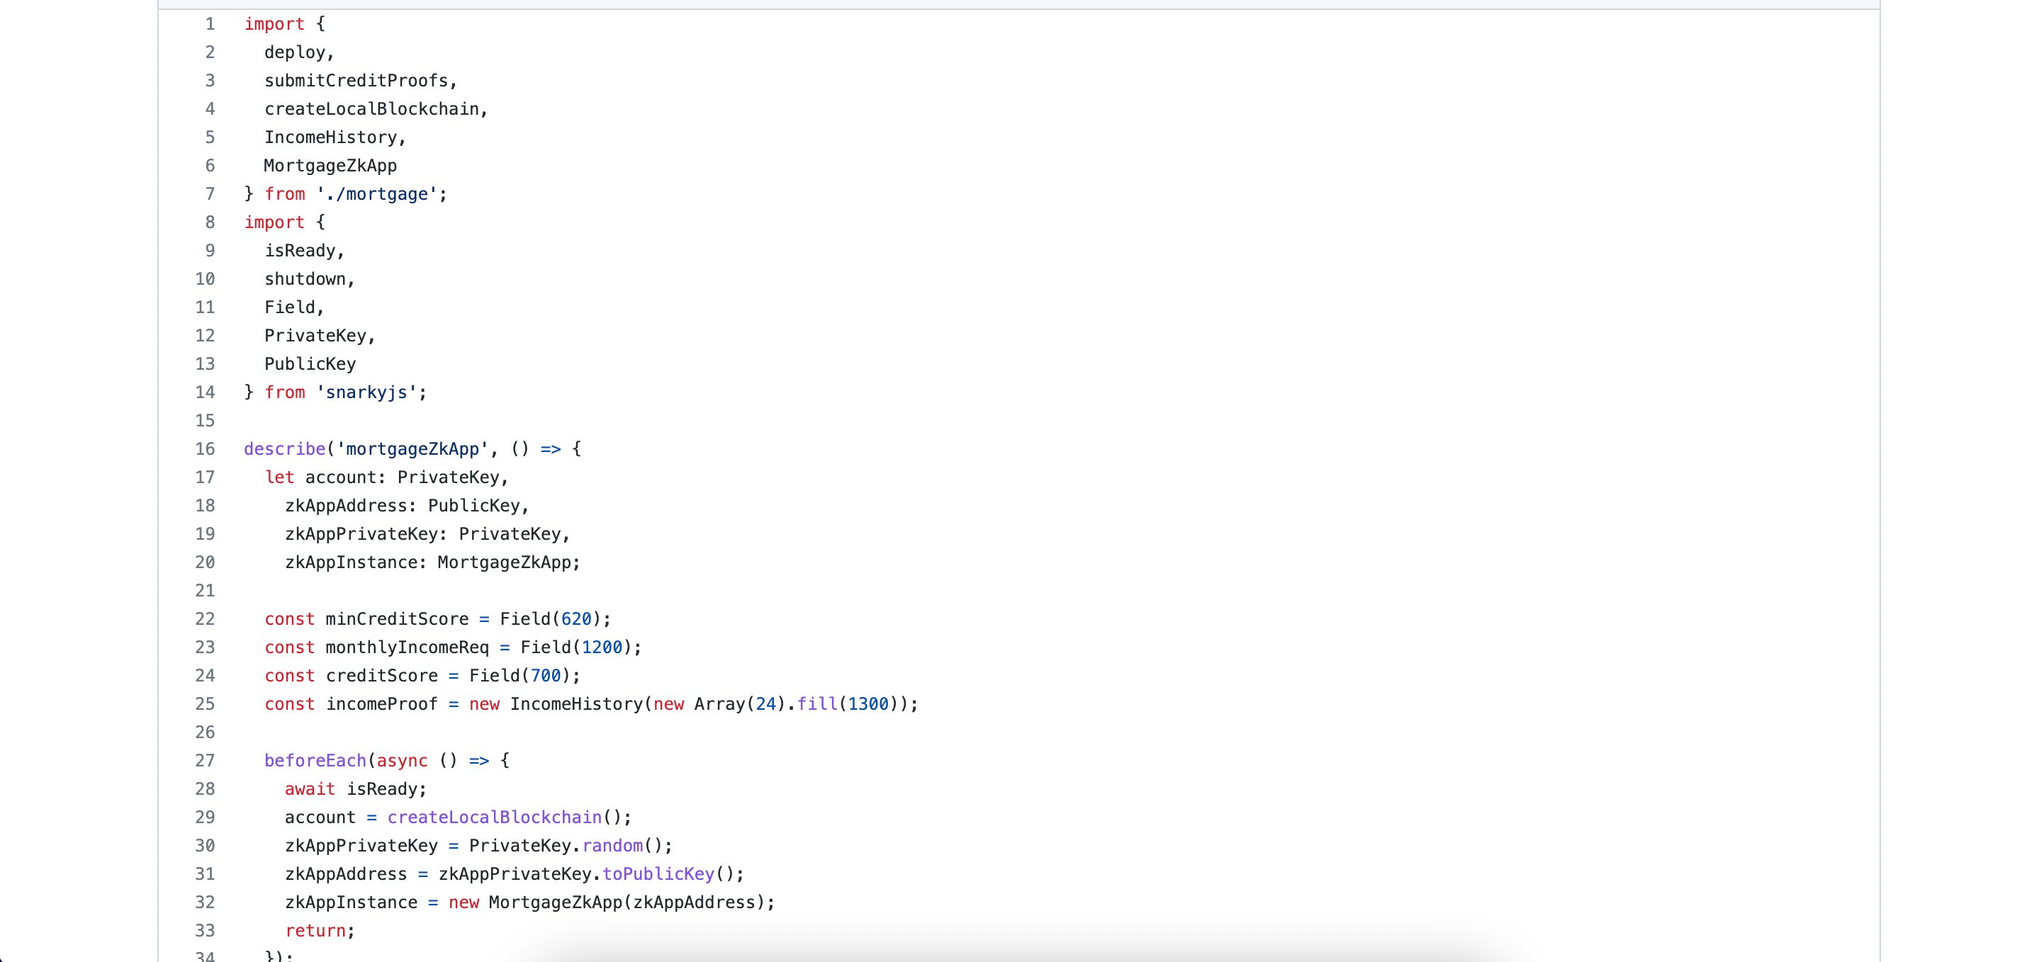Viewport: 2034px width, 962px height.
Task: Click the number 1300
Action: 867,704
